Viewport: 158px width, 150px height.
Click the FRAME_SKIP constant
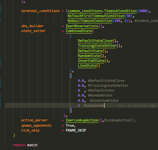pos(76,130)
